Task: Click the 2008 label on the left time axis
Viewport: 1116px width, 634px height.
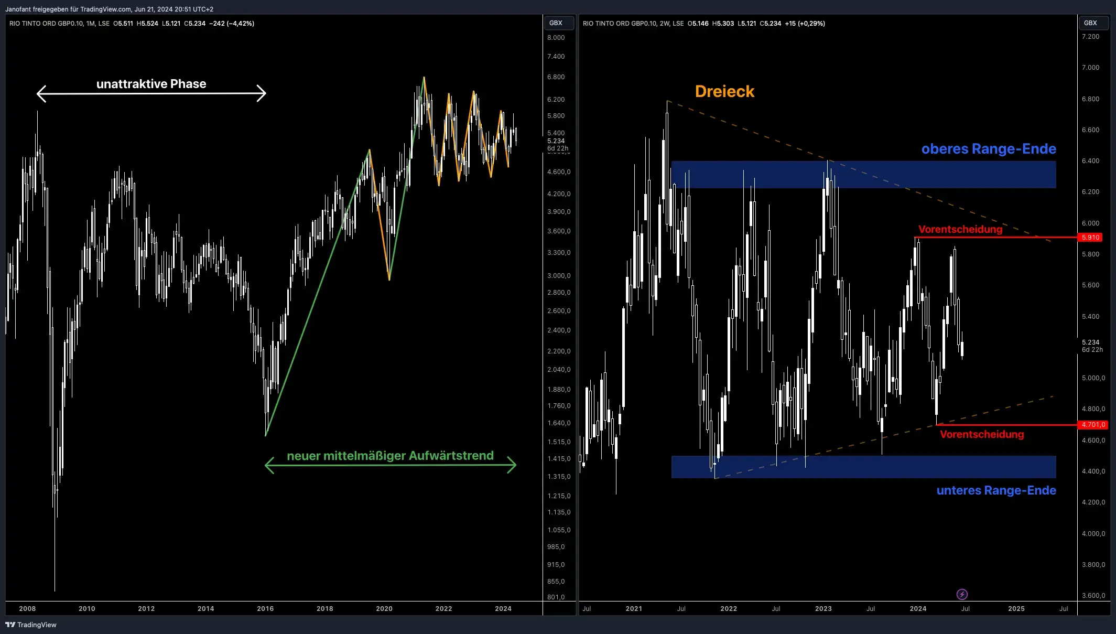Action: tap(27, 609)
